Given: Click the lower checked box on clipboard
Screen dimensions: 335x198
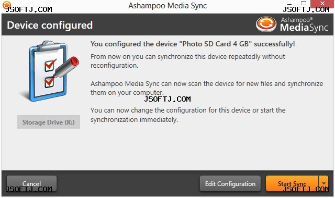Looking at the screenshot, I should (x=49, y=82).
